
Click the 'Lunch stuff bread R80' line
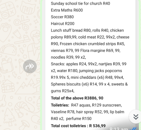click(87, 30)
